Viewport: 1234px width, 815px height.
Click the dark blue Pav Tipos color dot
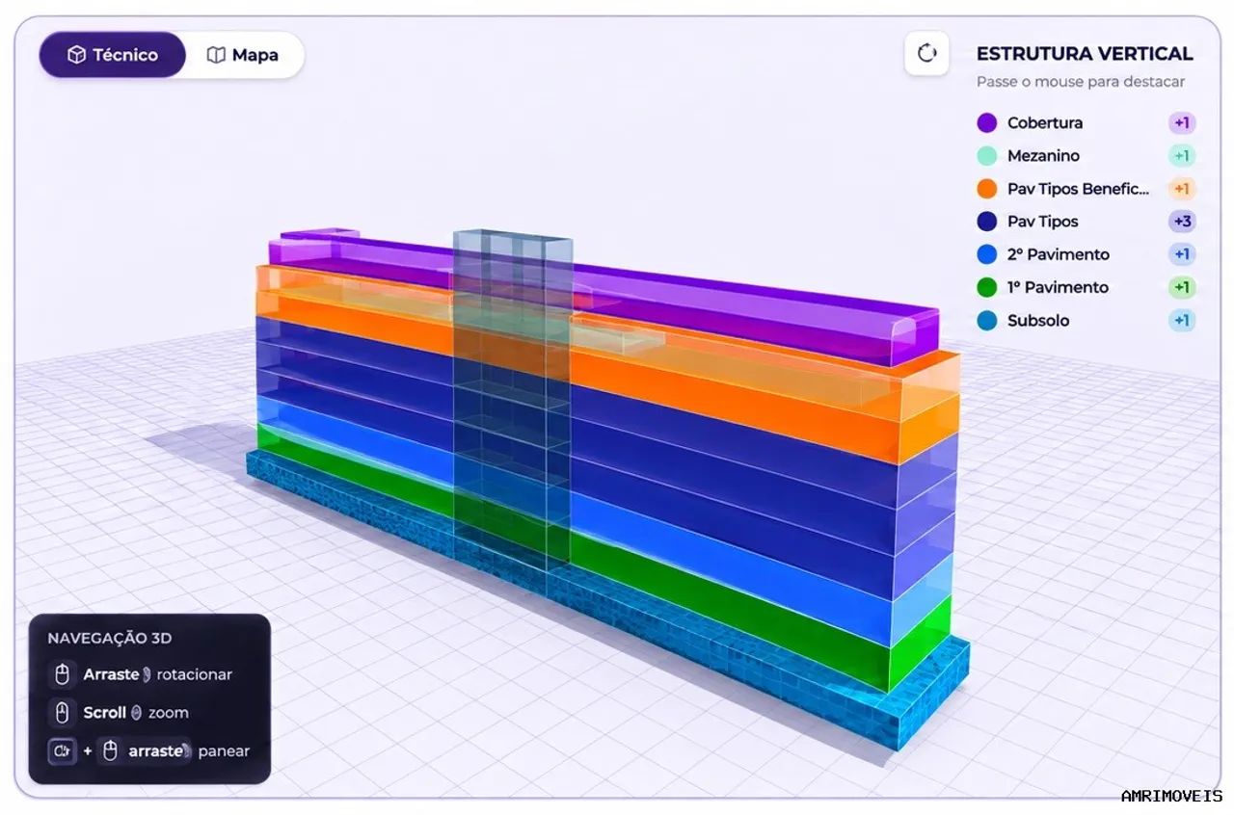(987, 222)
